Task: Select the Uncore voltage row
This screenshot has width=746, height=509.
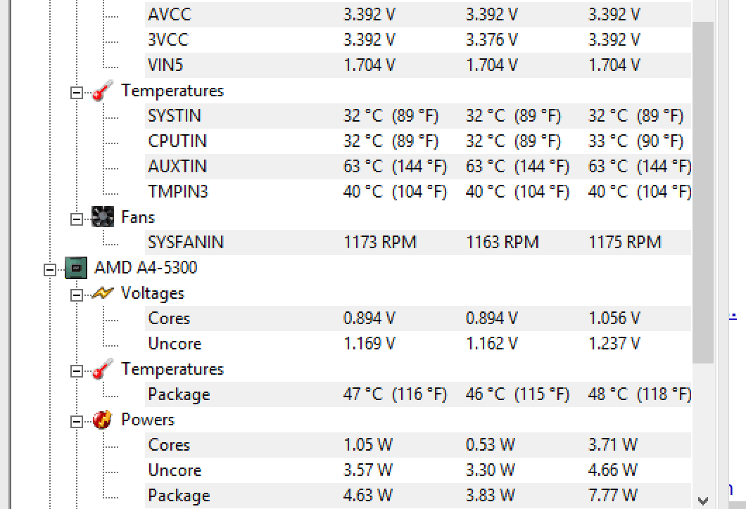Action: 418,344
